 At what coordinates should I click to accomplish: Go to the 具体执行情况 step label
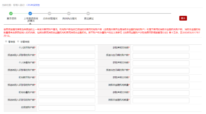pos(70,18)
